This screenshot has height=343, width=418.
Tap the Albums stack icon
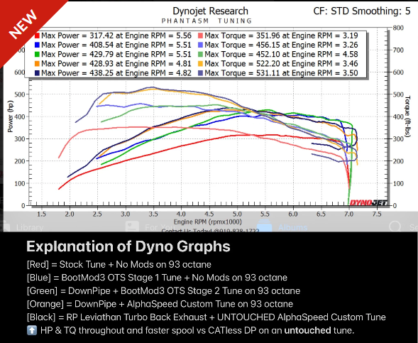(x=264, y=226)
